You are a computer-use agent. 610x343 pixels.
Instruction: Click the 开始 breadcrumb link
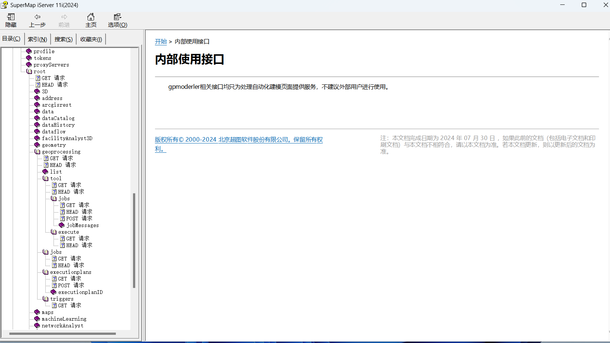click(x=161, y=41)
